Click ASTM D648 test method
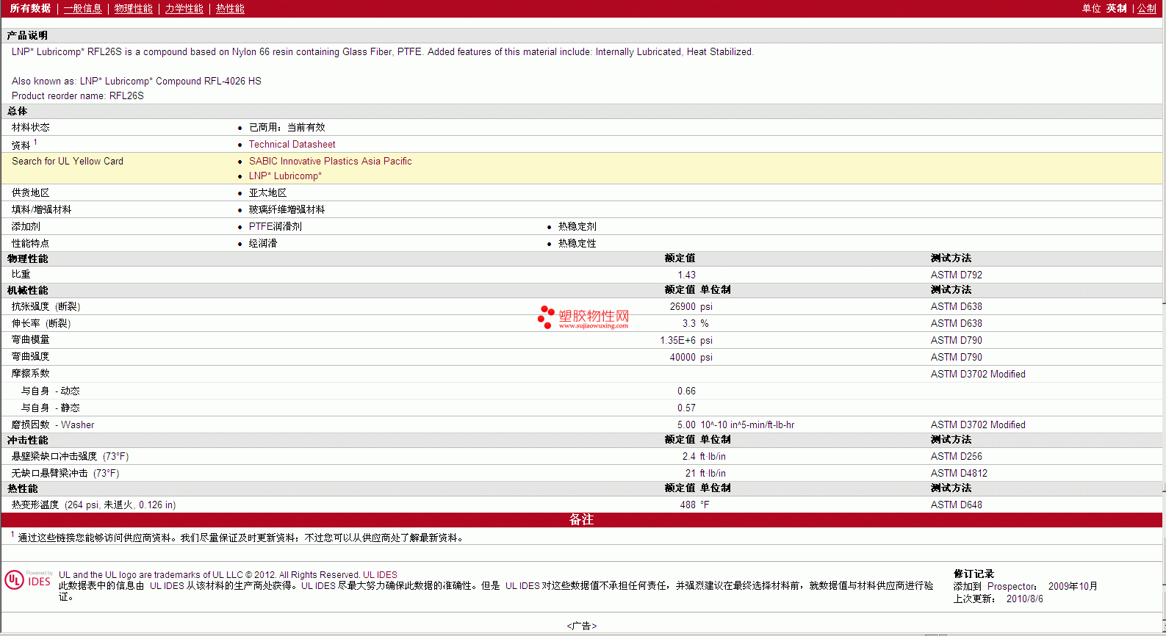This screenshot has height=636, width=1166. coord(956,505)
